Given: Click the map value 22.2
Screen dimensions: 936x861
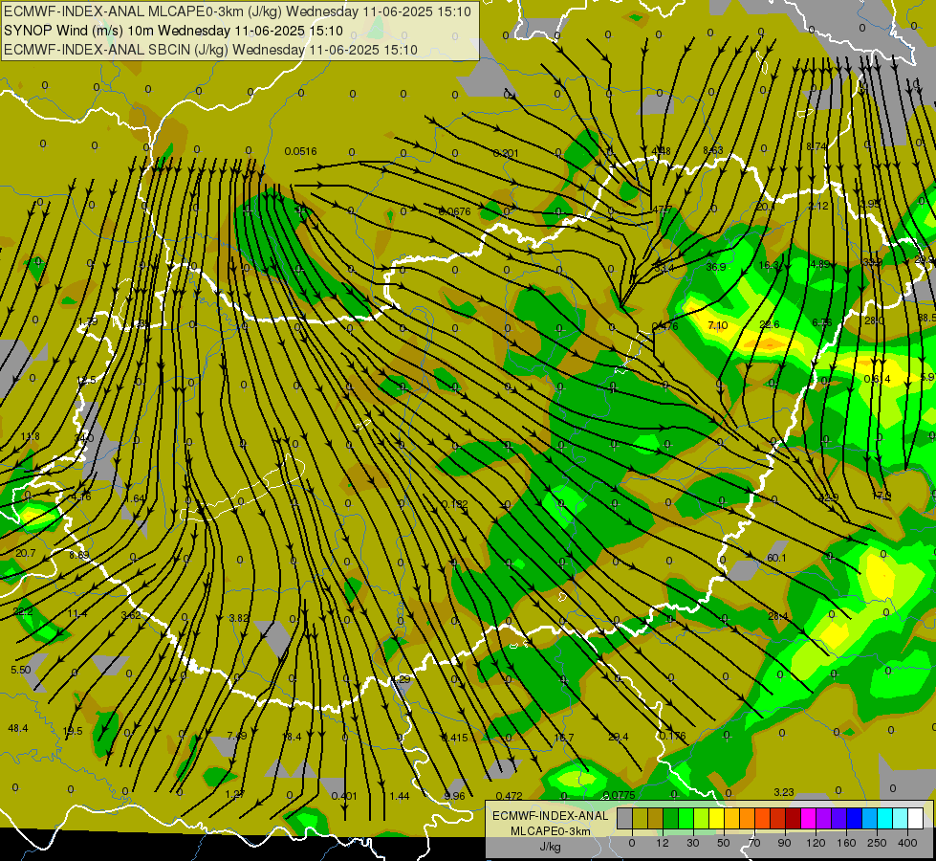Looking at the screenshot, I should point(23,611).
